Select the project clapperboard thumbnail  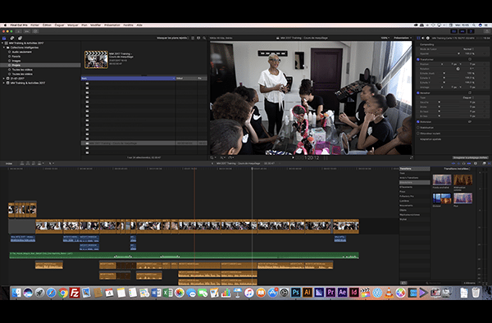pos(96,60)
